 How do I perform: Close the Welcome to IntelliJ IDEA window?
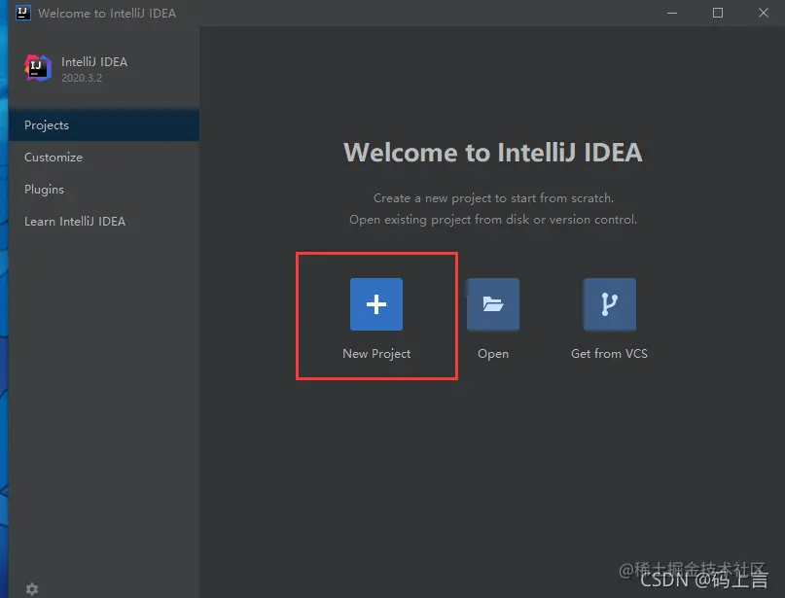click(764, 13)
